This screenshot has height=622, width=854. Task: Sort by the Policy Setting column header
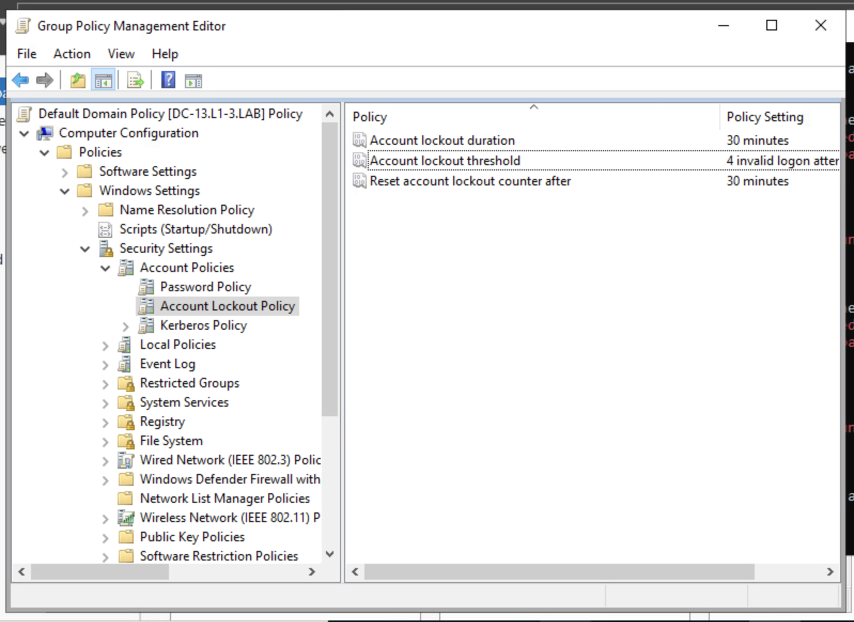click(x=780, y=117)
